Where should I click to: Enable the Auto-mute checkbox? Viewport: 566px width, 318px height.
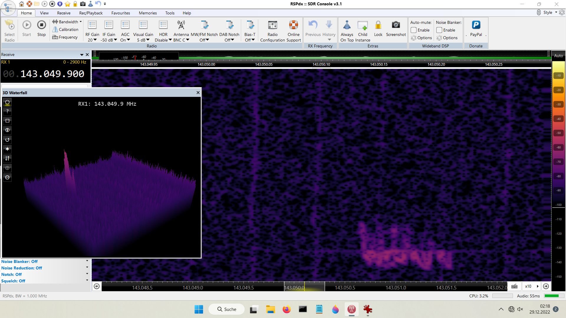click(414, 30)
